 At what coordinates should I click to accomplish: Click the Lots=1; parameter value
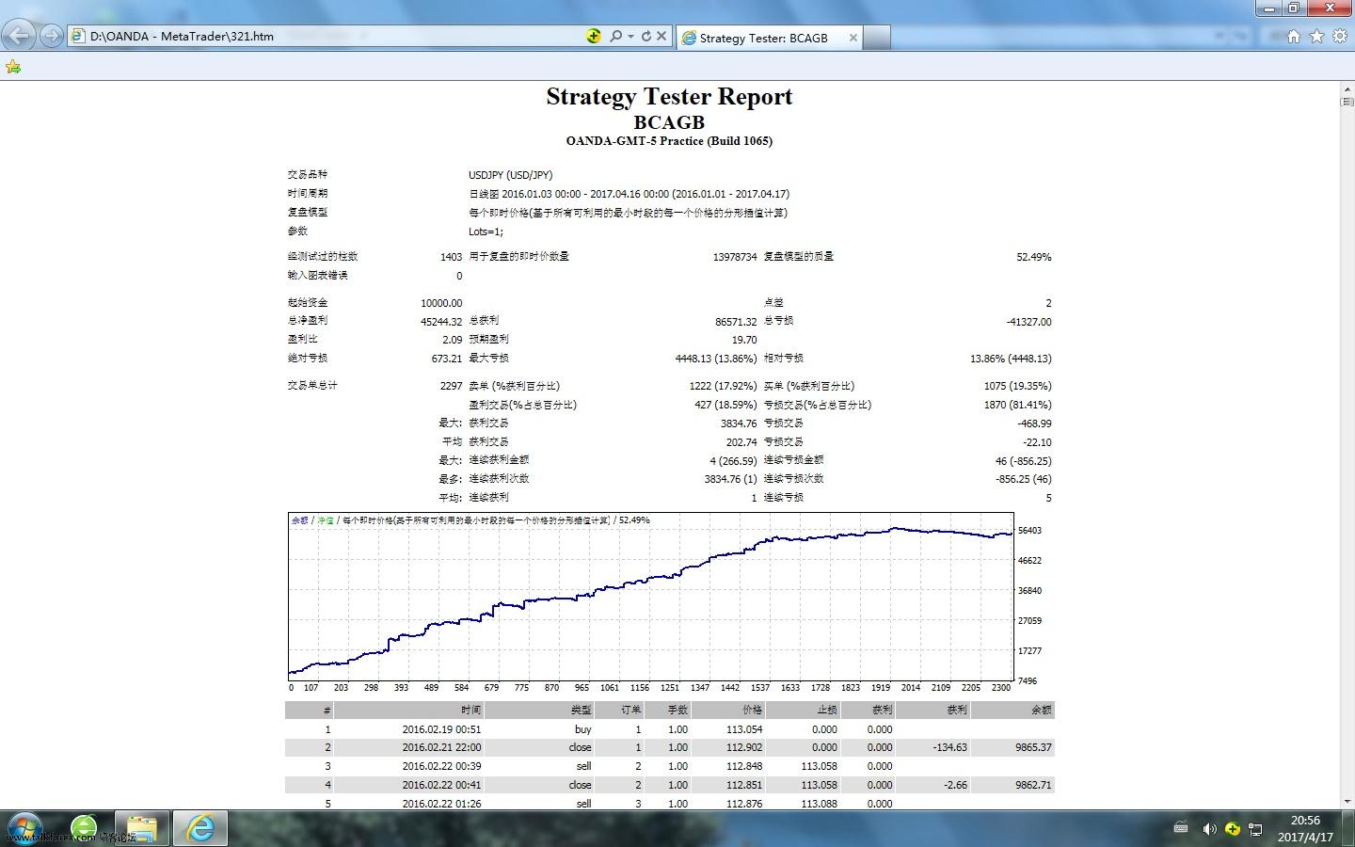(x=486, y=232)
